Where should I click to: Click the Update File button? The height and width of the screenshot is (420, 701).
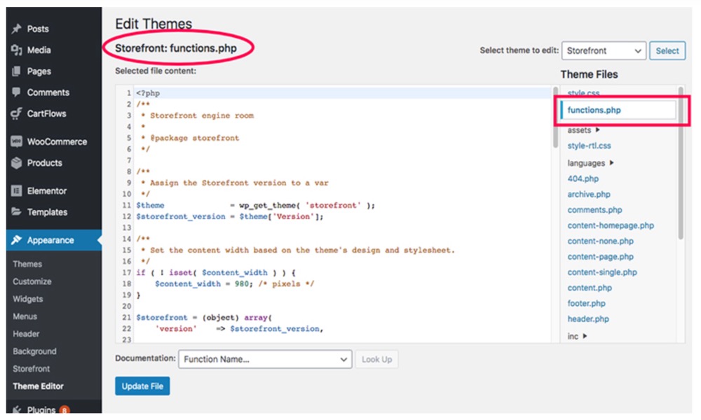pos(142,386)
